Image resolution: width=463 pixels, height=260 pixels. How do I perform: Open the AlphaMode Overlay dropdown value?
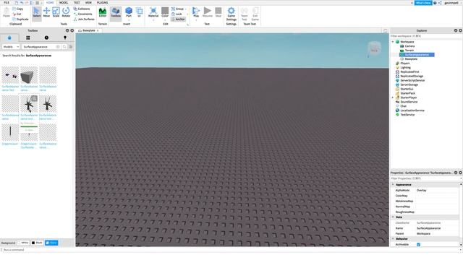pyautogui.click(x=437, y=191)
